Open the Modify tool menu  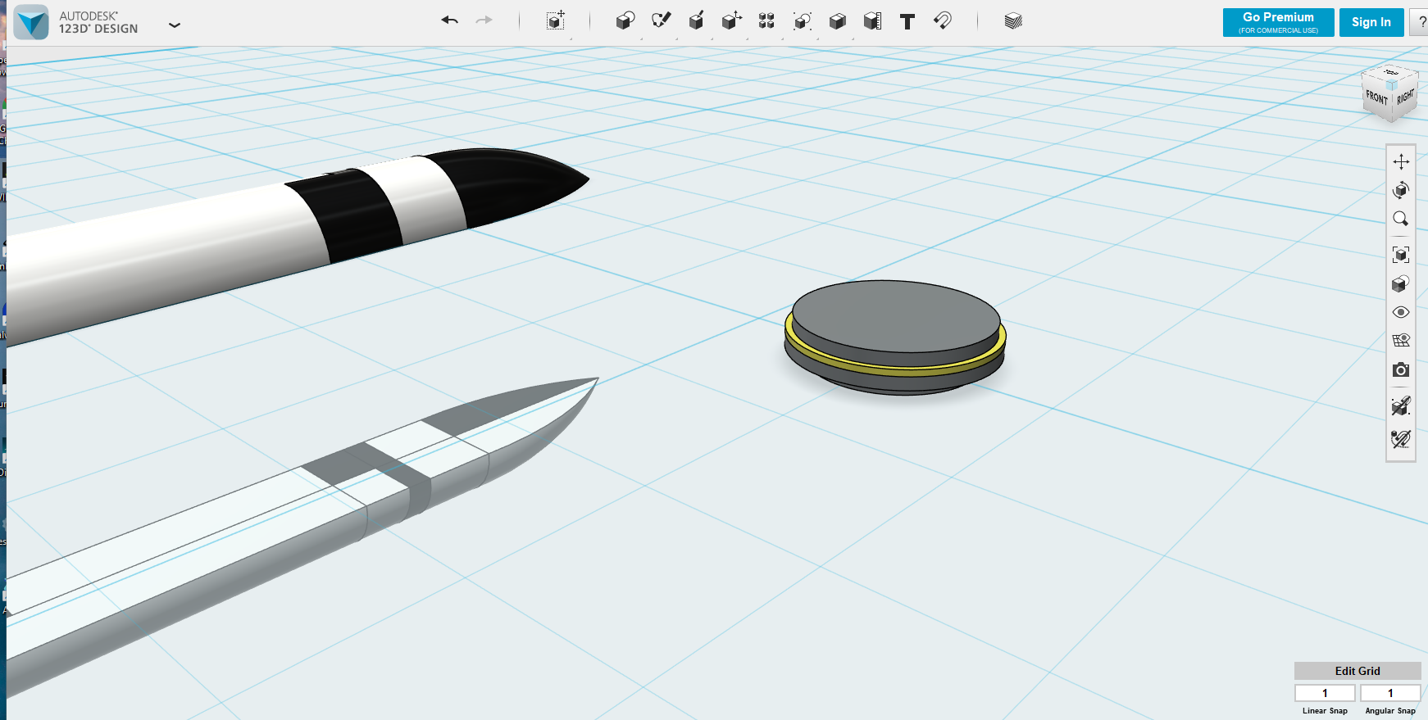(x=731, y=20)
